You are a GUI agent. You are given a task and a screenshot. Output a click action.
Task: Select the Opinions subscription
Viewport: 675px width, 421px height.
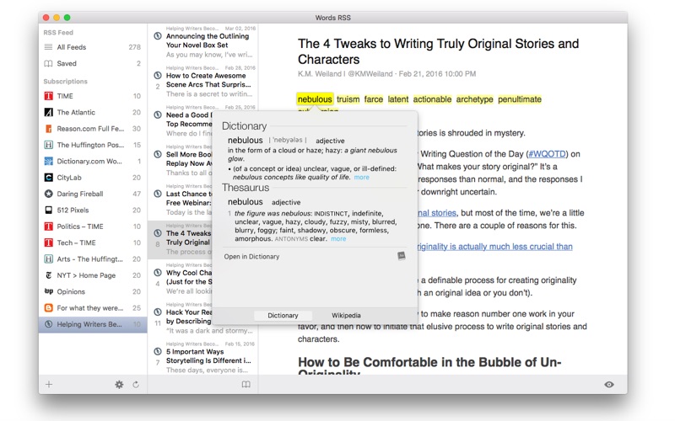click(93, 291)
